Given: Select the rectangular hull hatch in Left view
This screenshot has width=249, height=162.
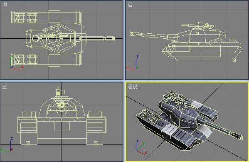Looking at the screenshot, I should coord(62,126).
